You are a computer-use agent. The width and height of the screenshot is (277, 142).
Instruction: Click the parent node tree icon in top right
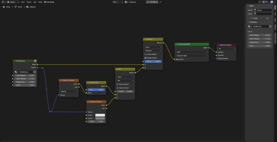tap(260, 2)
